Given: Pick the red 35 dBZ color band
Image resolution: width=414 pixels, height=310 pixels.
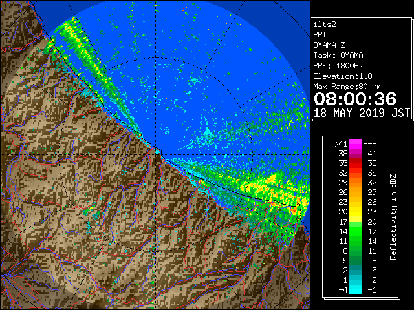Looking at the screenshot, I should coord(356,163).
